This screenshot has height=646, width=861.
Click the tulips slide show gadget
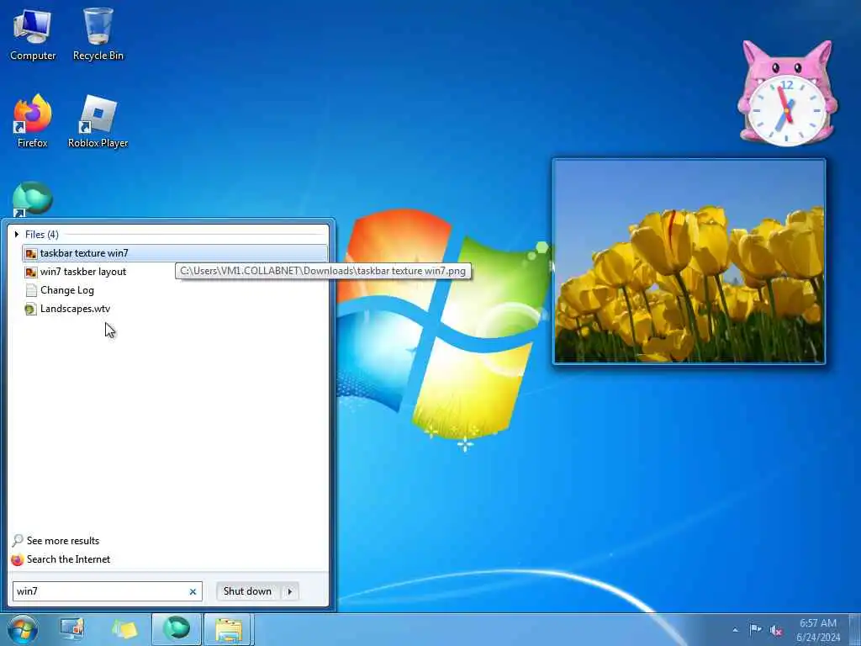pos(689,262)
